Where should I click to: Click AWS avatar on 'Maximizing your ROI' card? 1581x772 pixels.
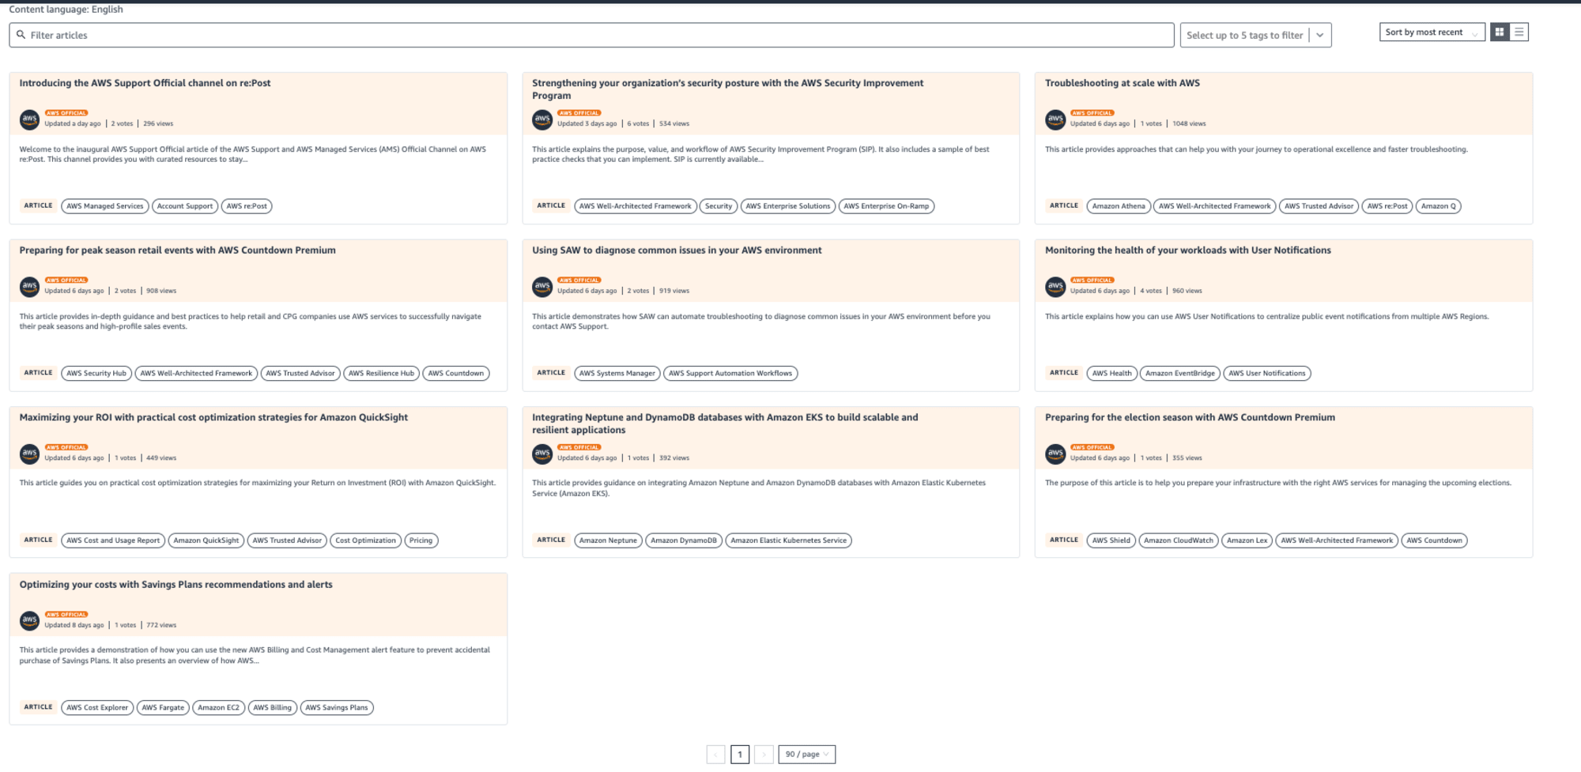29,454
